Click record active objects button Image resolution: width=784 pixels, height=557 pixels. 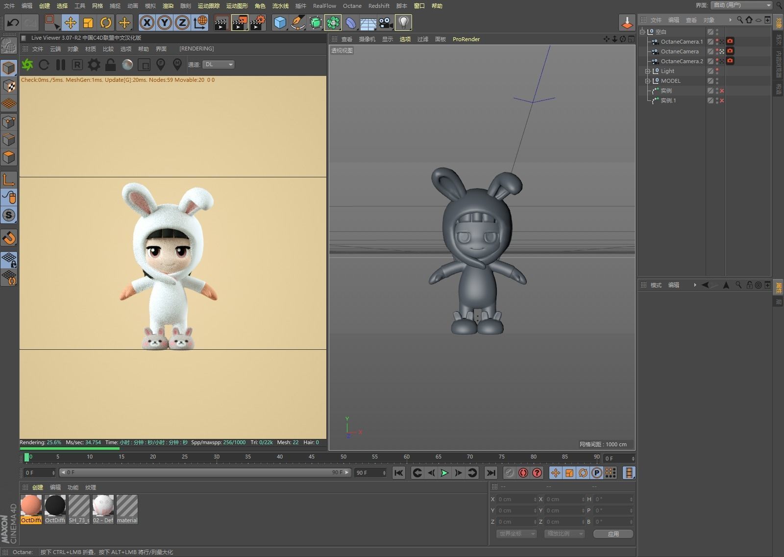(x=509, y=473)
